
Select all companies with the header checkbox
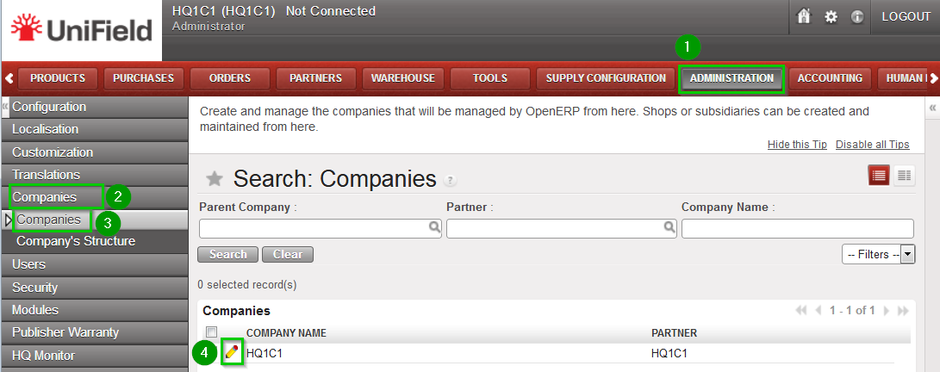211,332
